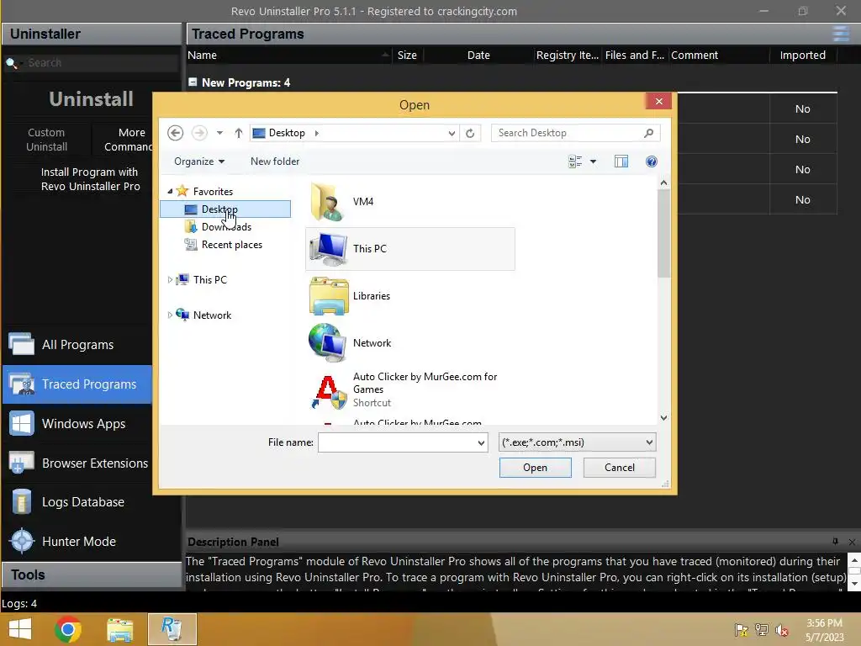
Task: Click the big Uninstall button
Action: 91,99
